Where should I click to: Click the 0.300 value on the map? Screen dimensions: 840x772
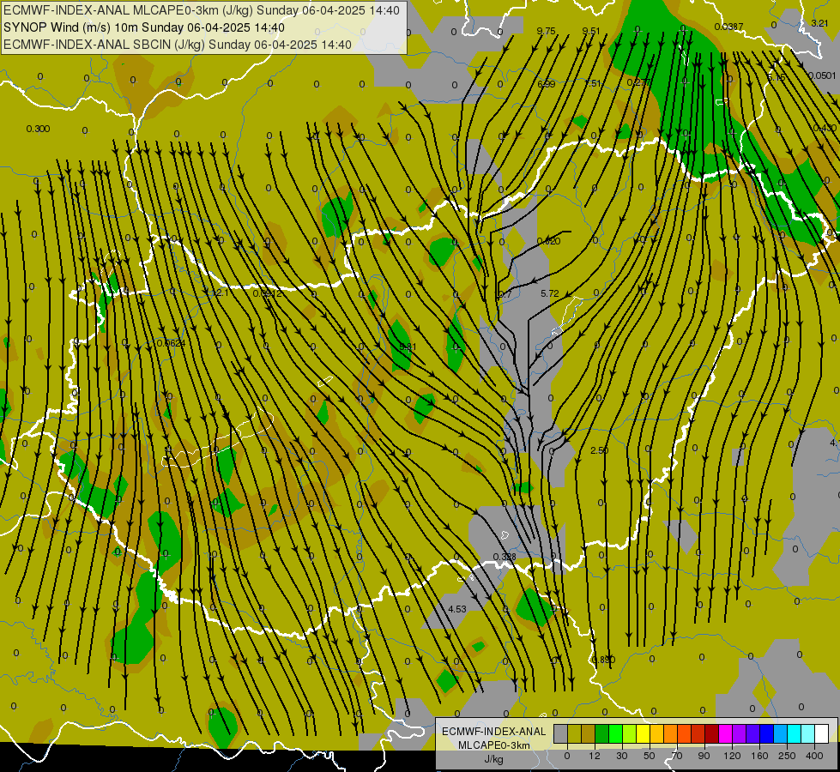[x=38, y=129]
